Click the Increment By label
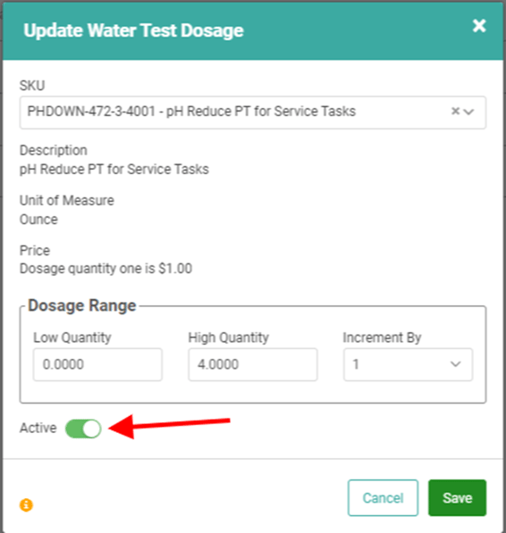This screenshot has height=533, width=506. coord(382,337)
